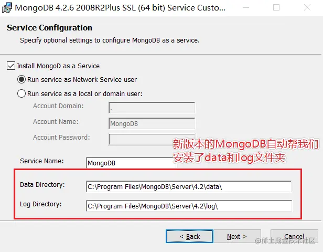Click the Account Name field
The width and height of the screenshot is (323, 252).
(152, 123)
